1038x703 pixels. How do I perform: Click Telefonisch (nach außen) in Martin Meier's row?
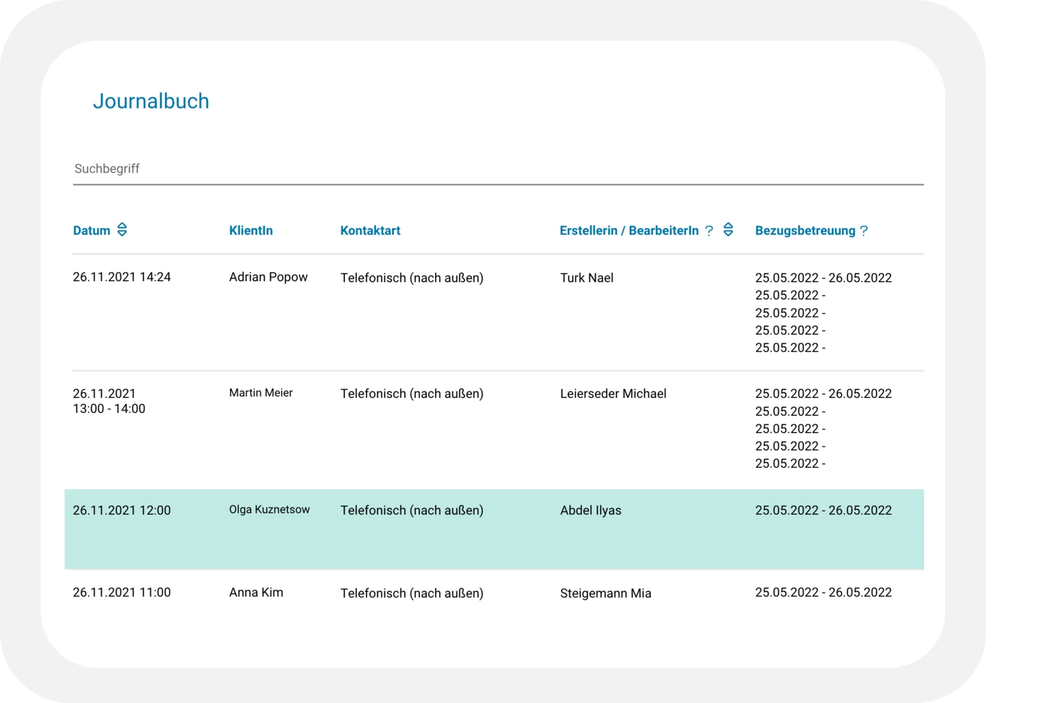(x=412, y=394)
